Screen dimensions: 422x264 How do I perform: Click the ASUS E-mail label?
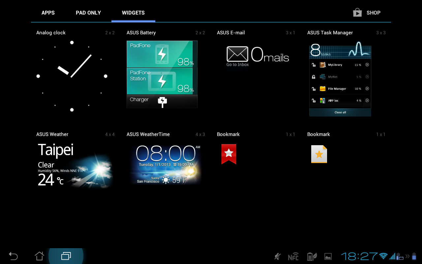coord(231,33)
